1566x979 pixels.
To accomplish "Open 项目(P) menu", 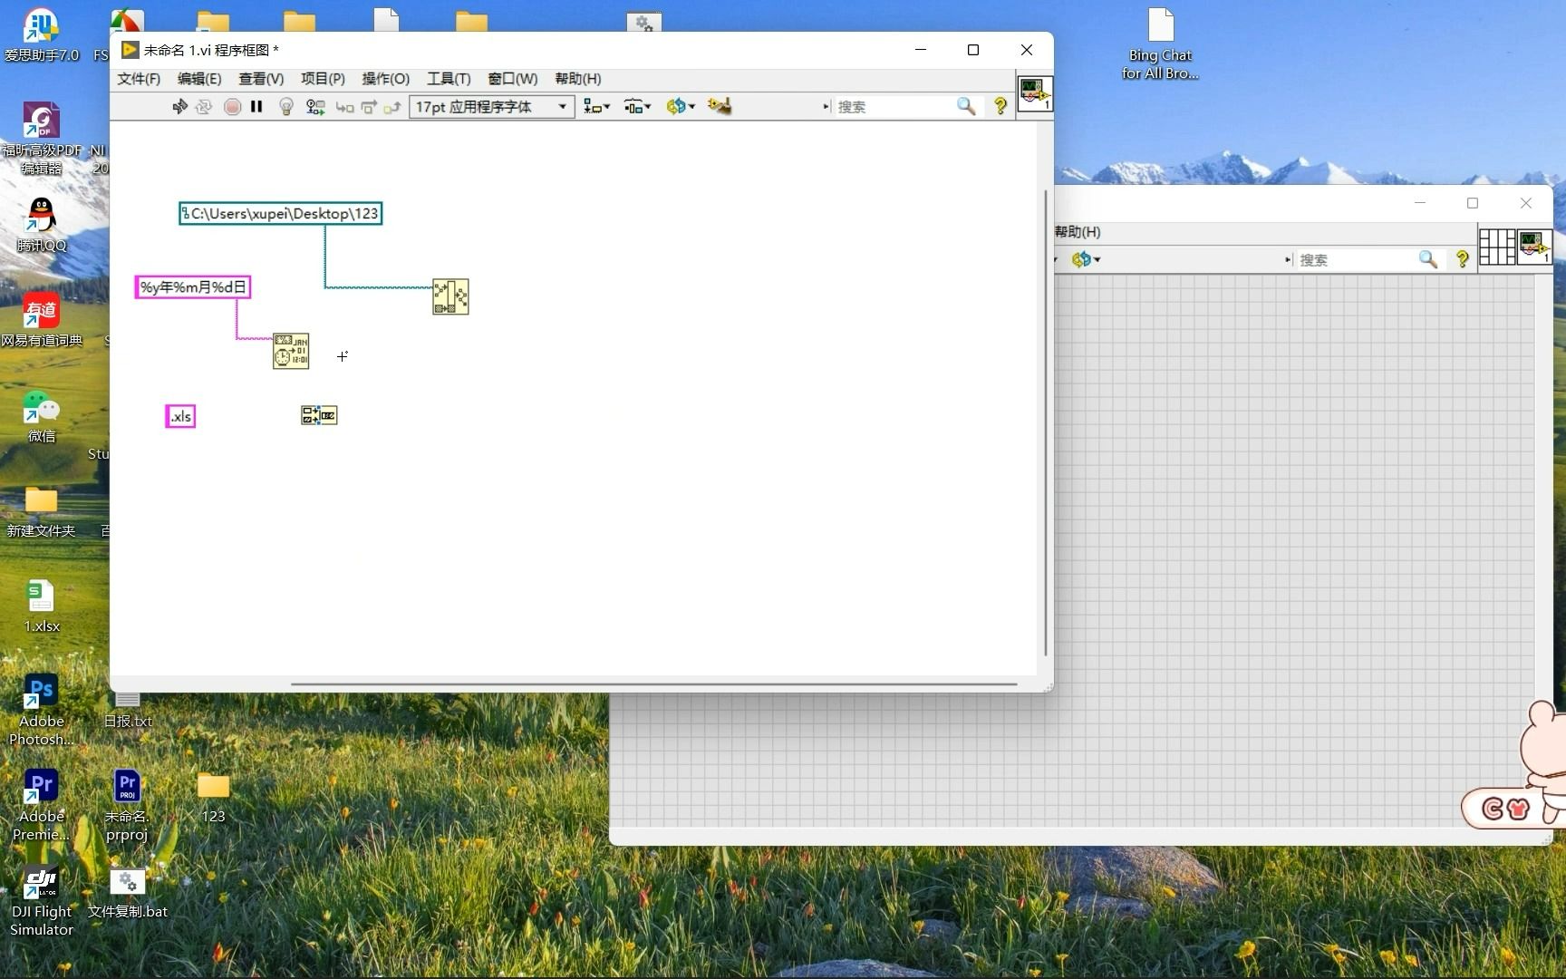I will click(x=323, y=79).
